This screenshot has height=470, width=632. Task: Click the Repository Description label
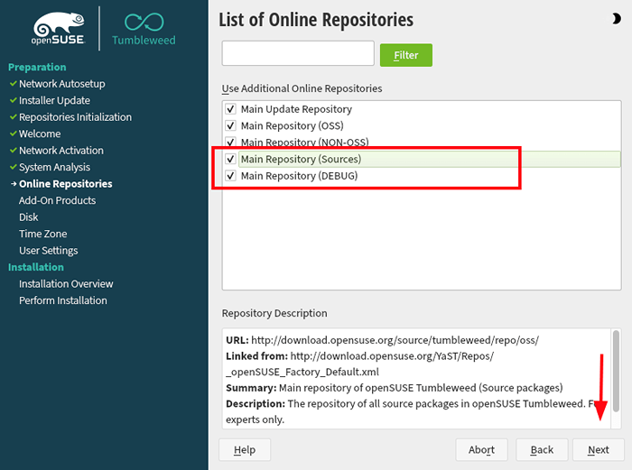tap(274, 313)
